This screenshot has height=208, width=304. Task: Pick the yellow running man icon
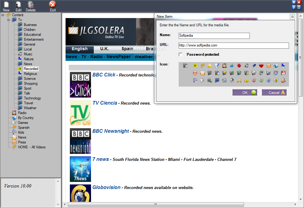pyautogui.click(x=239, y=80)
